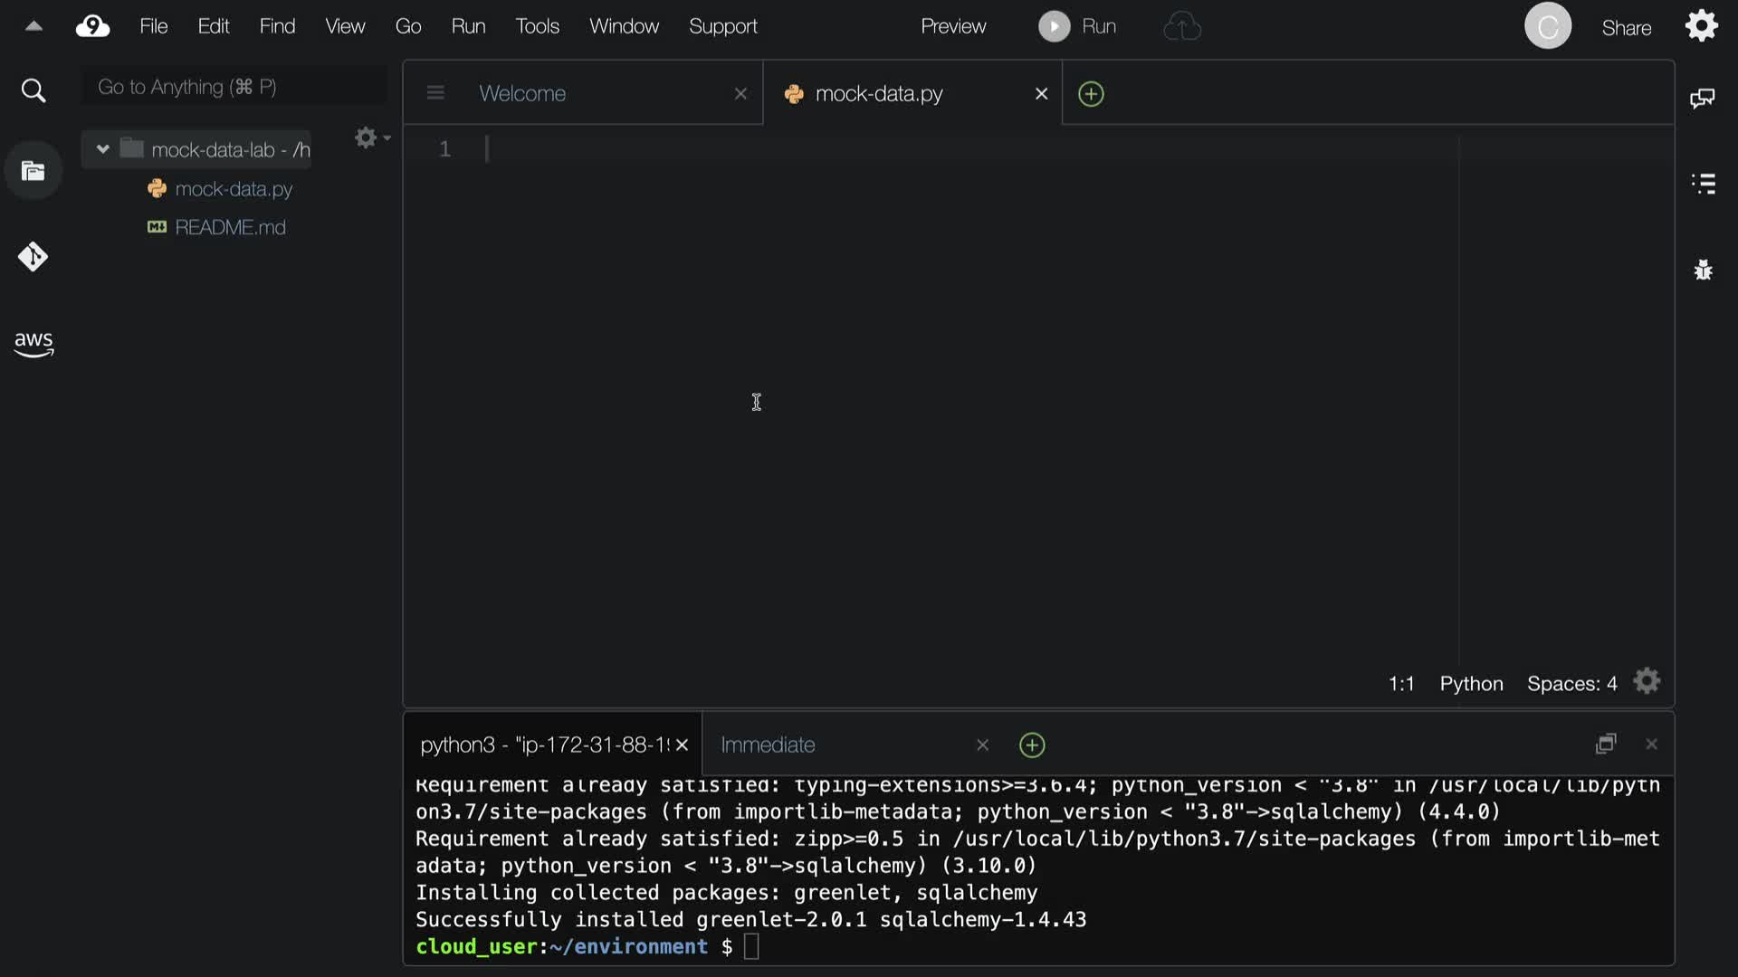Open the Outline panel icon

[x=1703, y=184]
